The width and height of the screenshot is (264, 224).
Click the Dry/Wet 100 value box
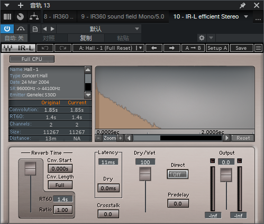145,162
